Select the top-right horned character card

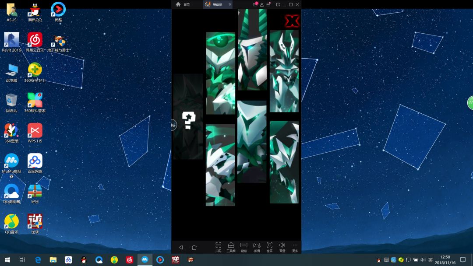[284, 71]
